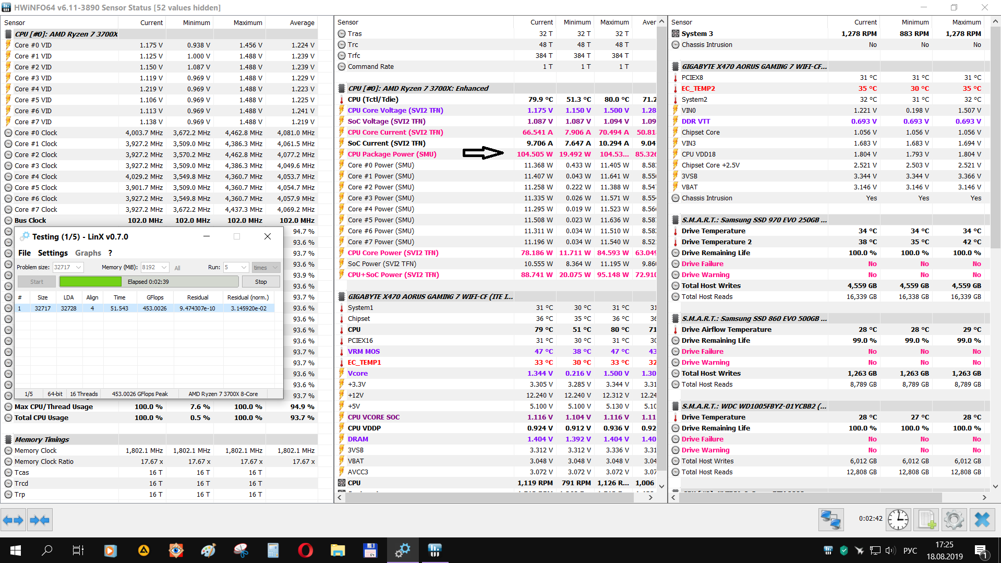The height and width of the screenshot is (563, 1001).
Task: Open Calculator from the taskbar
Action: [x=273, y=550]
